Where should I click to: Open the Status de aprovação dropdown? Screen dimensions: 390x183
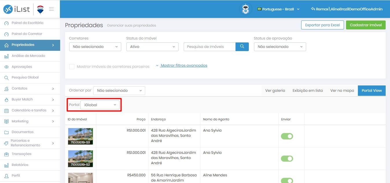tap(280, 46)
